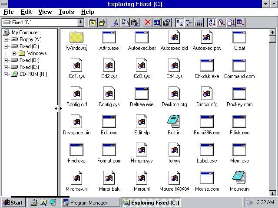278x208 pixels.
Task: Switch to small icons list view
Action: click(x=189, y=23)
